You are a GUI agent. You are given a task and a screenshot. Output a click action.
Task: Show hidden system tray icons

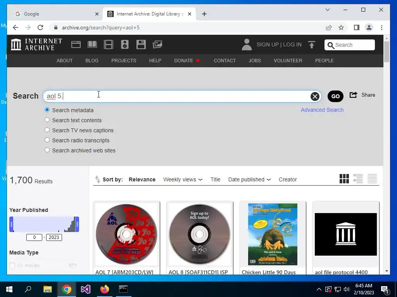pos(319,289)
